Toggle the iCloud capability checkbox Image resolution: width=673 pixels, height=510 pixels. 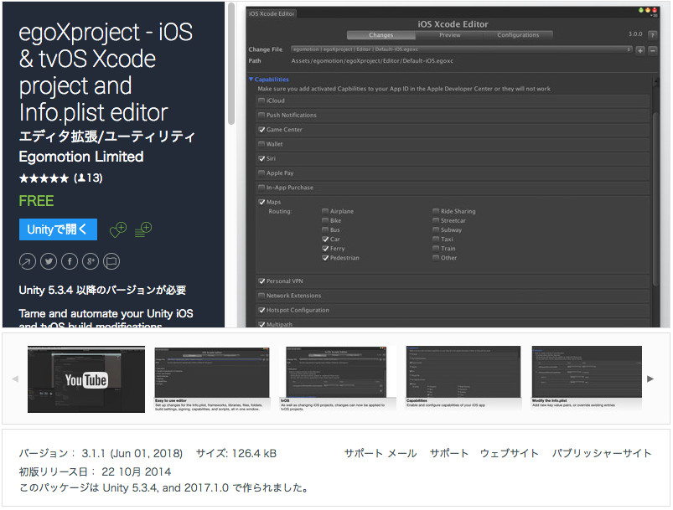[x=261, y=100]
